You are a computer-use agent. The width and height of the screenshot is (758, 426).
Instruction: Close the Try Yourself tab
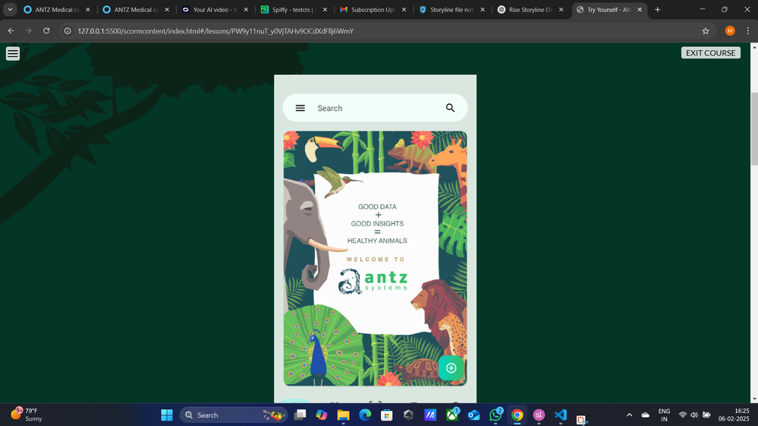point(640,10)
